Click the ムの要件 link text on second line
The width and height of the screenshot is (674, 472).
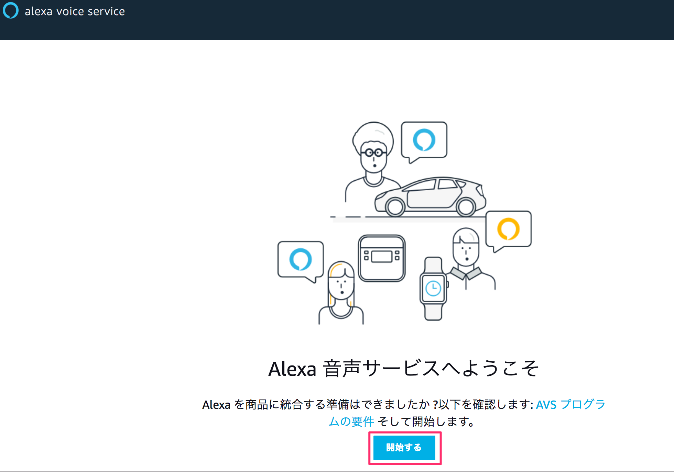click(x=351, y=421)
